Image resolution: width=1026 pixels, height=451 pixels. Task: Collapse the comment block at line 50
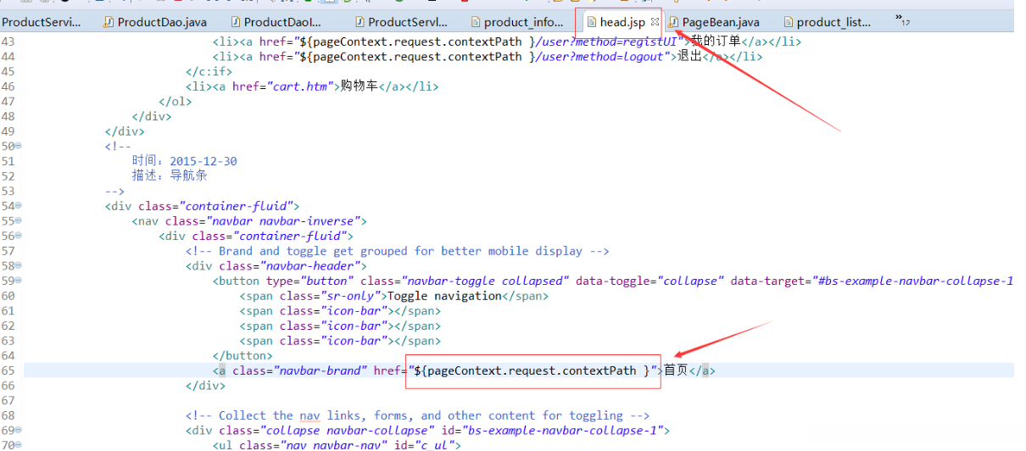point(19,146)
